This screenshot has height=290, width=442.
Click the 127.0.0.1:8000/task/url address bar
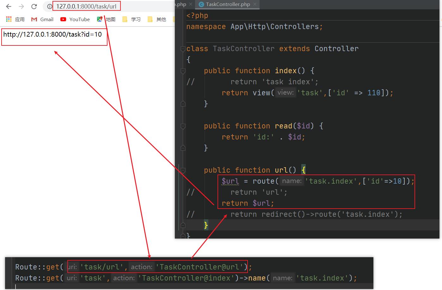click(86, 6)
